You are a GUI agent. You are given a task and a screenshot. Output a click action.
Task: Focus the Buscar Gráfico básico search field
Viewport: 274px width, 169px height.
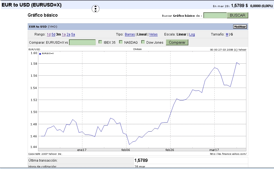(x=215, y=15)
